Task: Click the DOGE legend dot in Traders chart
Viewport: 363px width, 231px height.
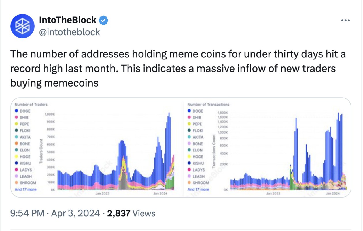Action: pyautogui.click(x=16, y=111)
